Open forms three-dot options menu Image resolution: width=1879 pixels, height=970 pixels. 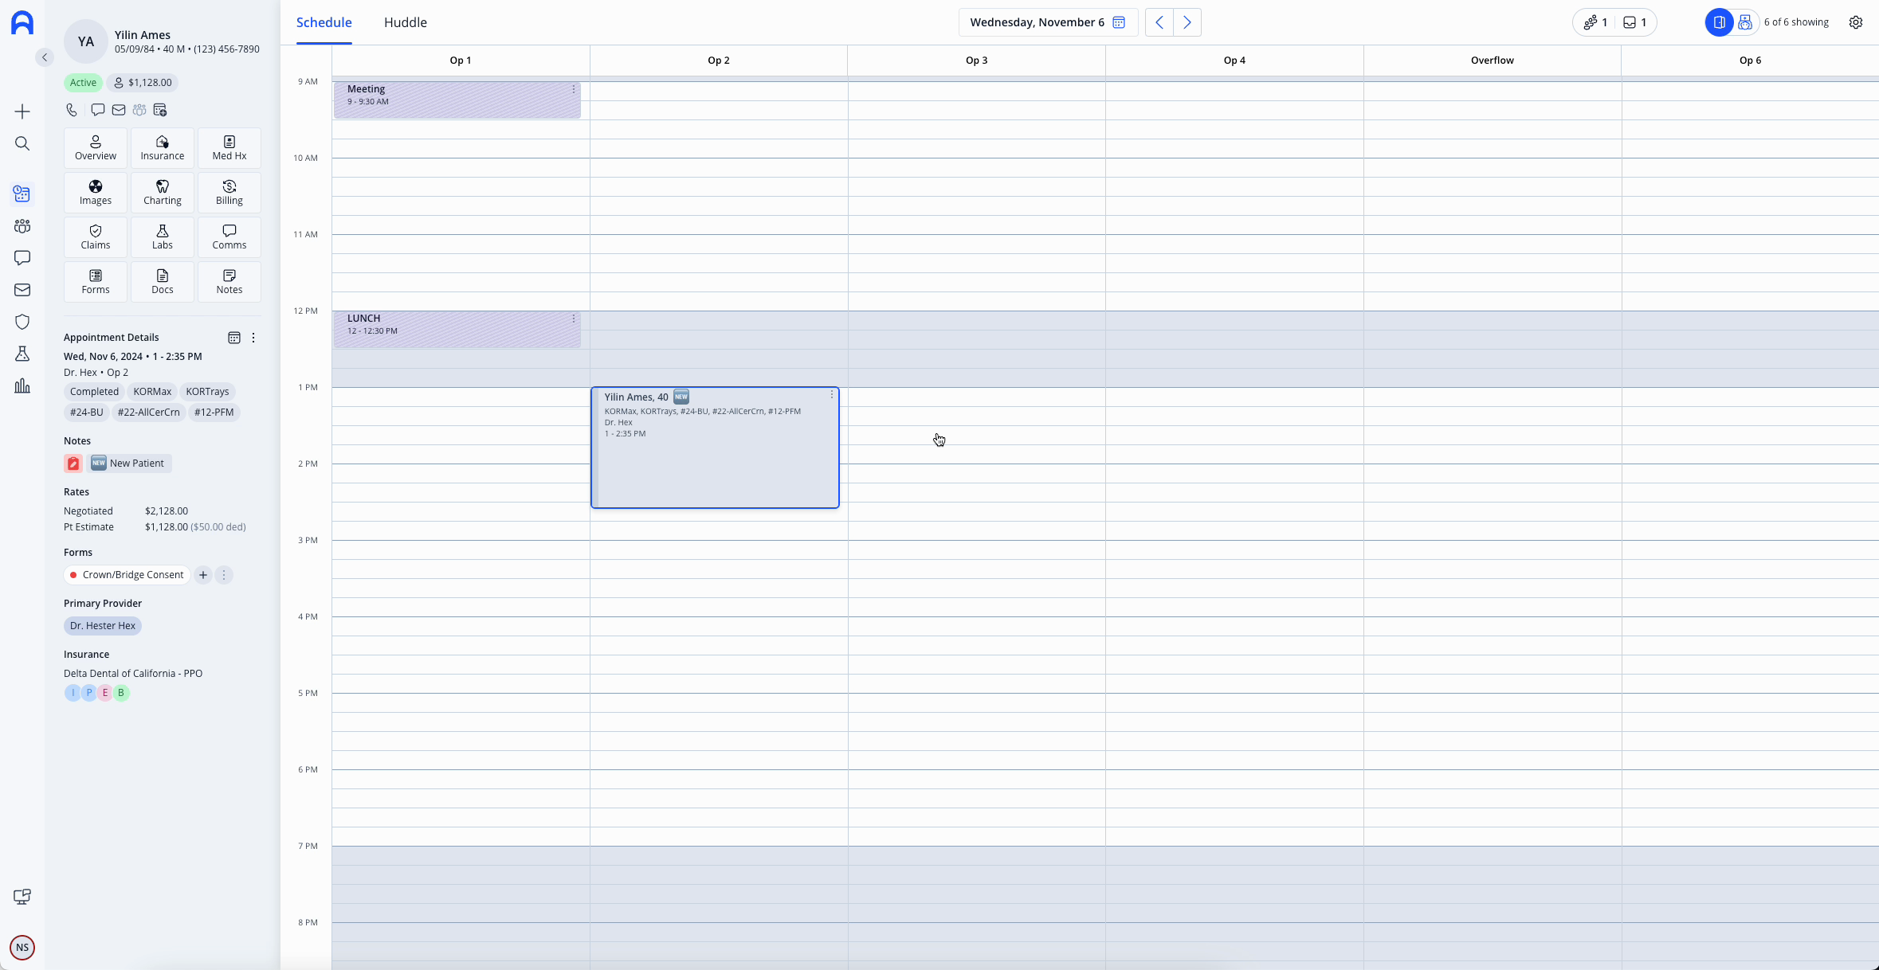(224, 575)
